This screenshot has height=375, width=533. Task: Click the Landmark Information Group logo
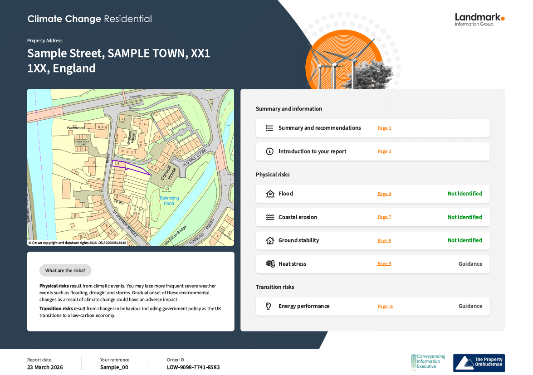[x=479, y=19]
